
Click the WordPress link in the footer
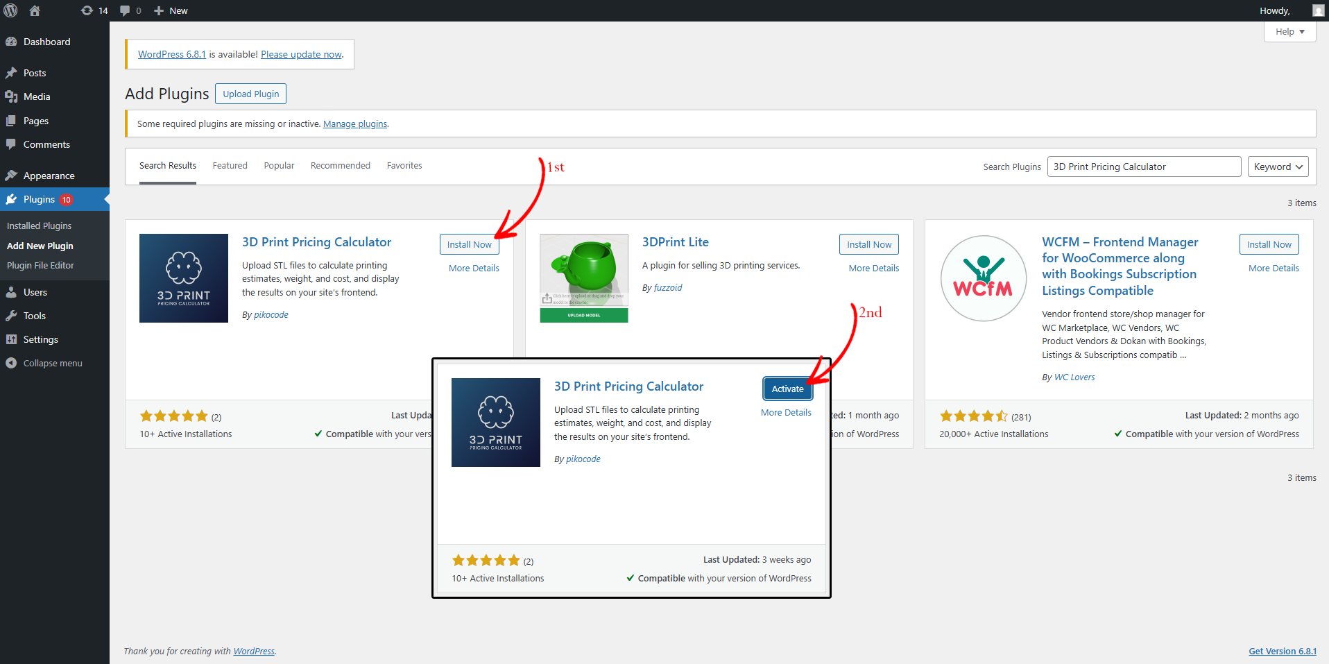254,651
